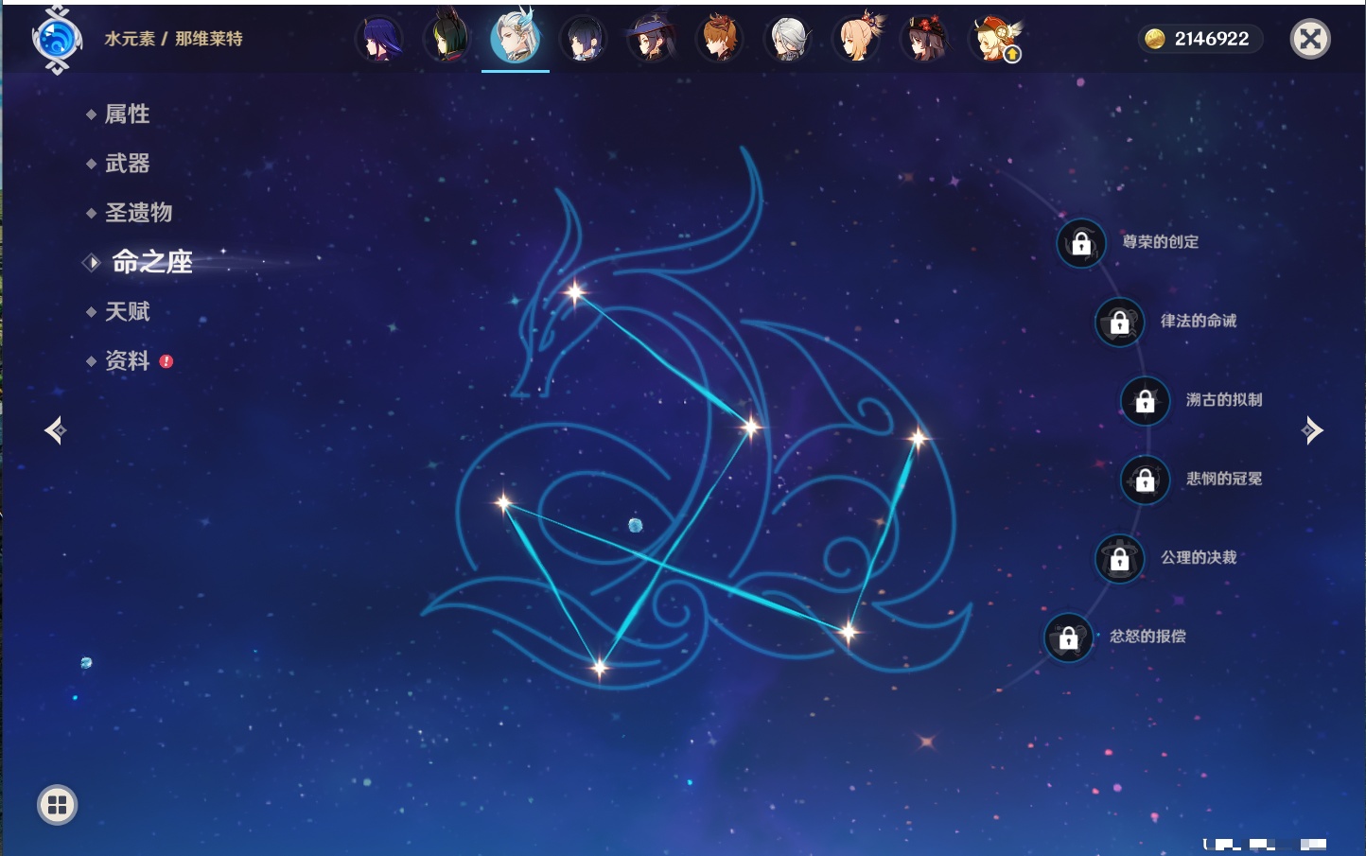Click the lock icon for 公理的决裁
The image size is (1366, 856).
pos(1119,558)
